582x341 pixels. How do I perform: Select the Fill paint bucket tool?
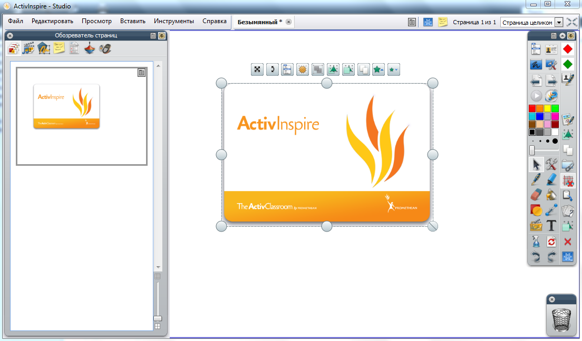pos(551,195)
